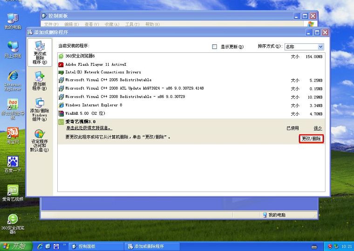The image size is (354, 251).
Task: Open 淘宝网 desktop shortcut
Action: [13, 136]
